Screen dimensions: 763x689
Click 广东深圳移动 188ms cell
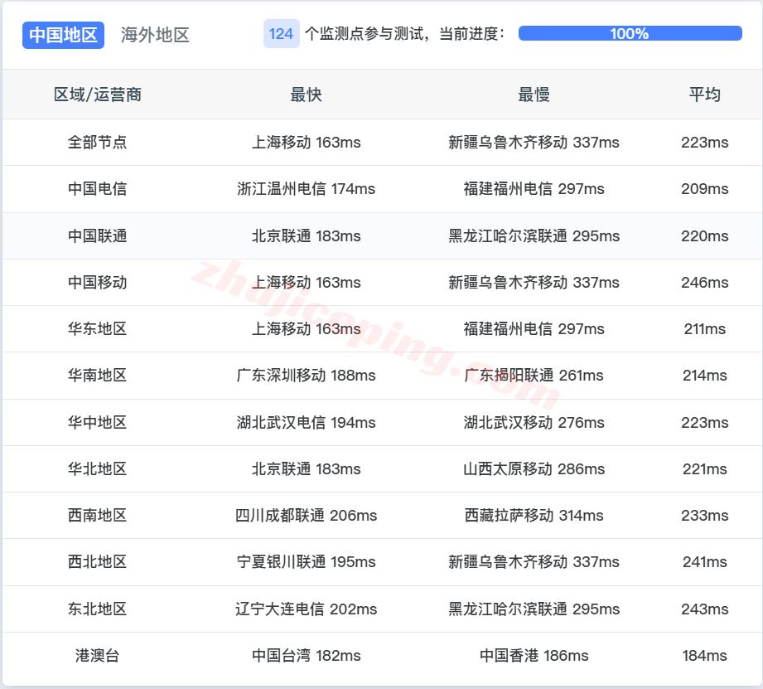(306, 375)
